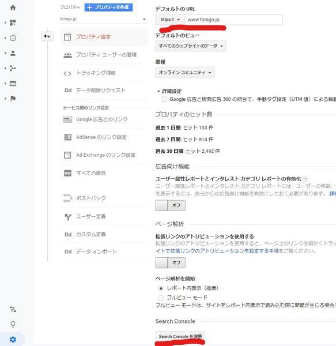Viewport: 336px width, 346px height.
Task: Open the すべてのウェブサイトのデータ view dropdown
Action: (191, 46)
